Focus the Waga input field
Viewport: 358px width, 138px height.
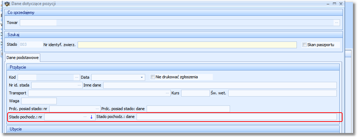[39, 101]
